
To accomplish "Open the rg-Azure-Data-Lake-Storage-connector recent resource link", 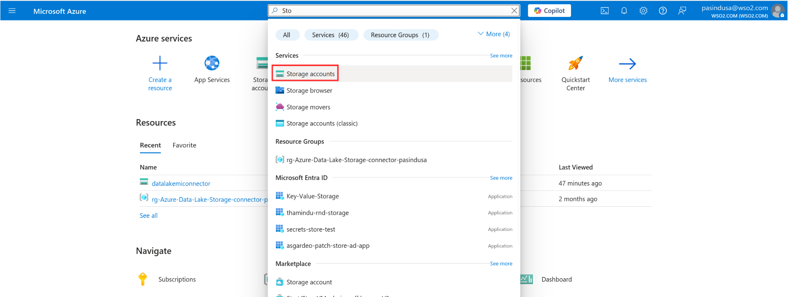I will (210, 199).
